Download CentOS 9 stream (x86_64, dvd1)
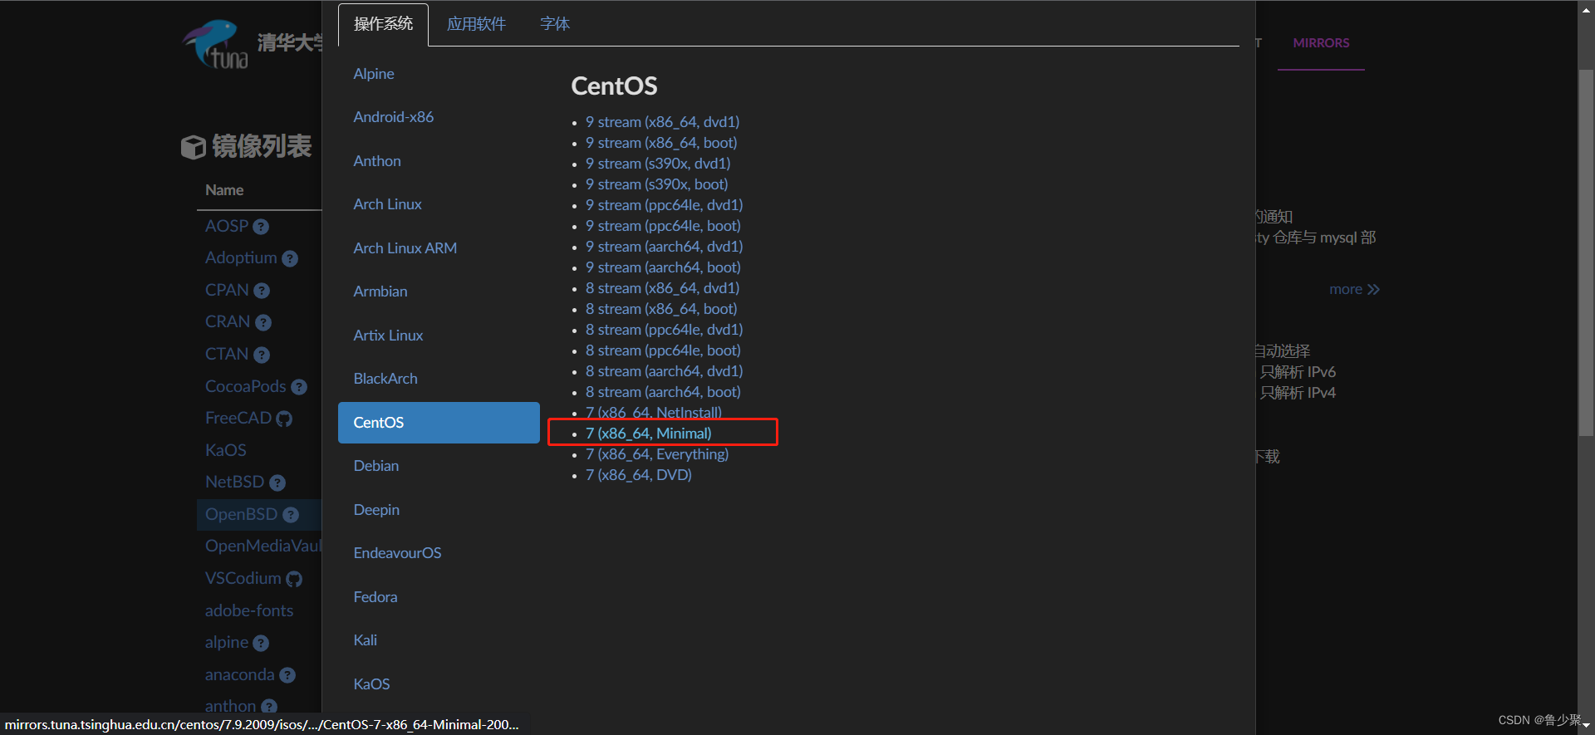The image size is (1595, 735). pyautogui.click(x=662, y=122)
